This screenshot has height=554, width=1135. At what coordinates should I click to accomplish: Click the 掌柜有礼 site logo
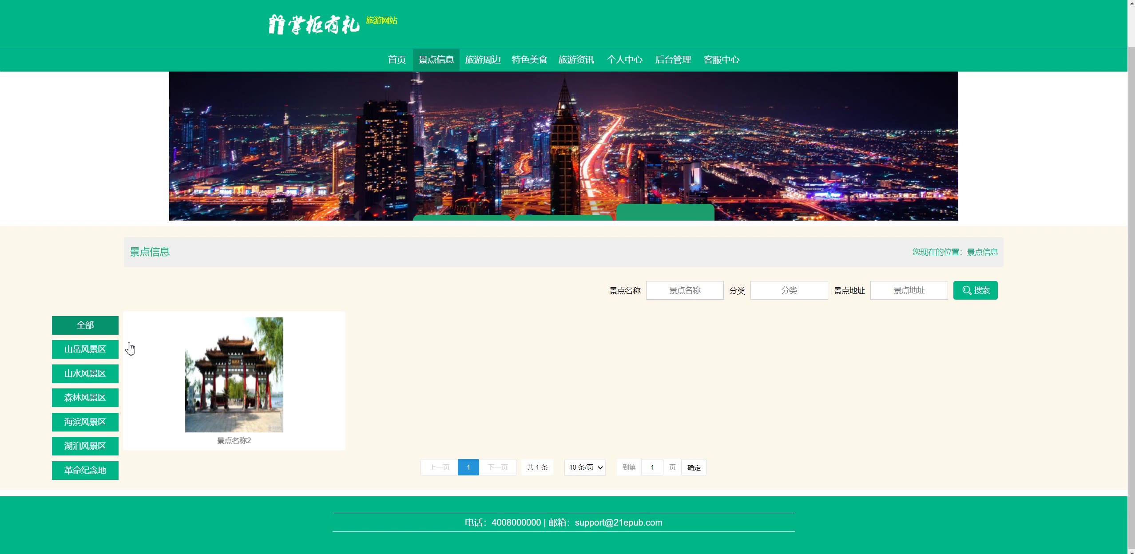click(x=314, y=24)
